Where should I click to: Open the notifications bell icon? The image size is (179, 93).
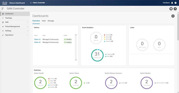171,9
